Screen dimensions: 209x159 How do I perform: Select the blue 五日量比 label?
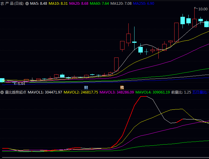[200, 92]
